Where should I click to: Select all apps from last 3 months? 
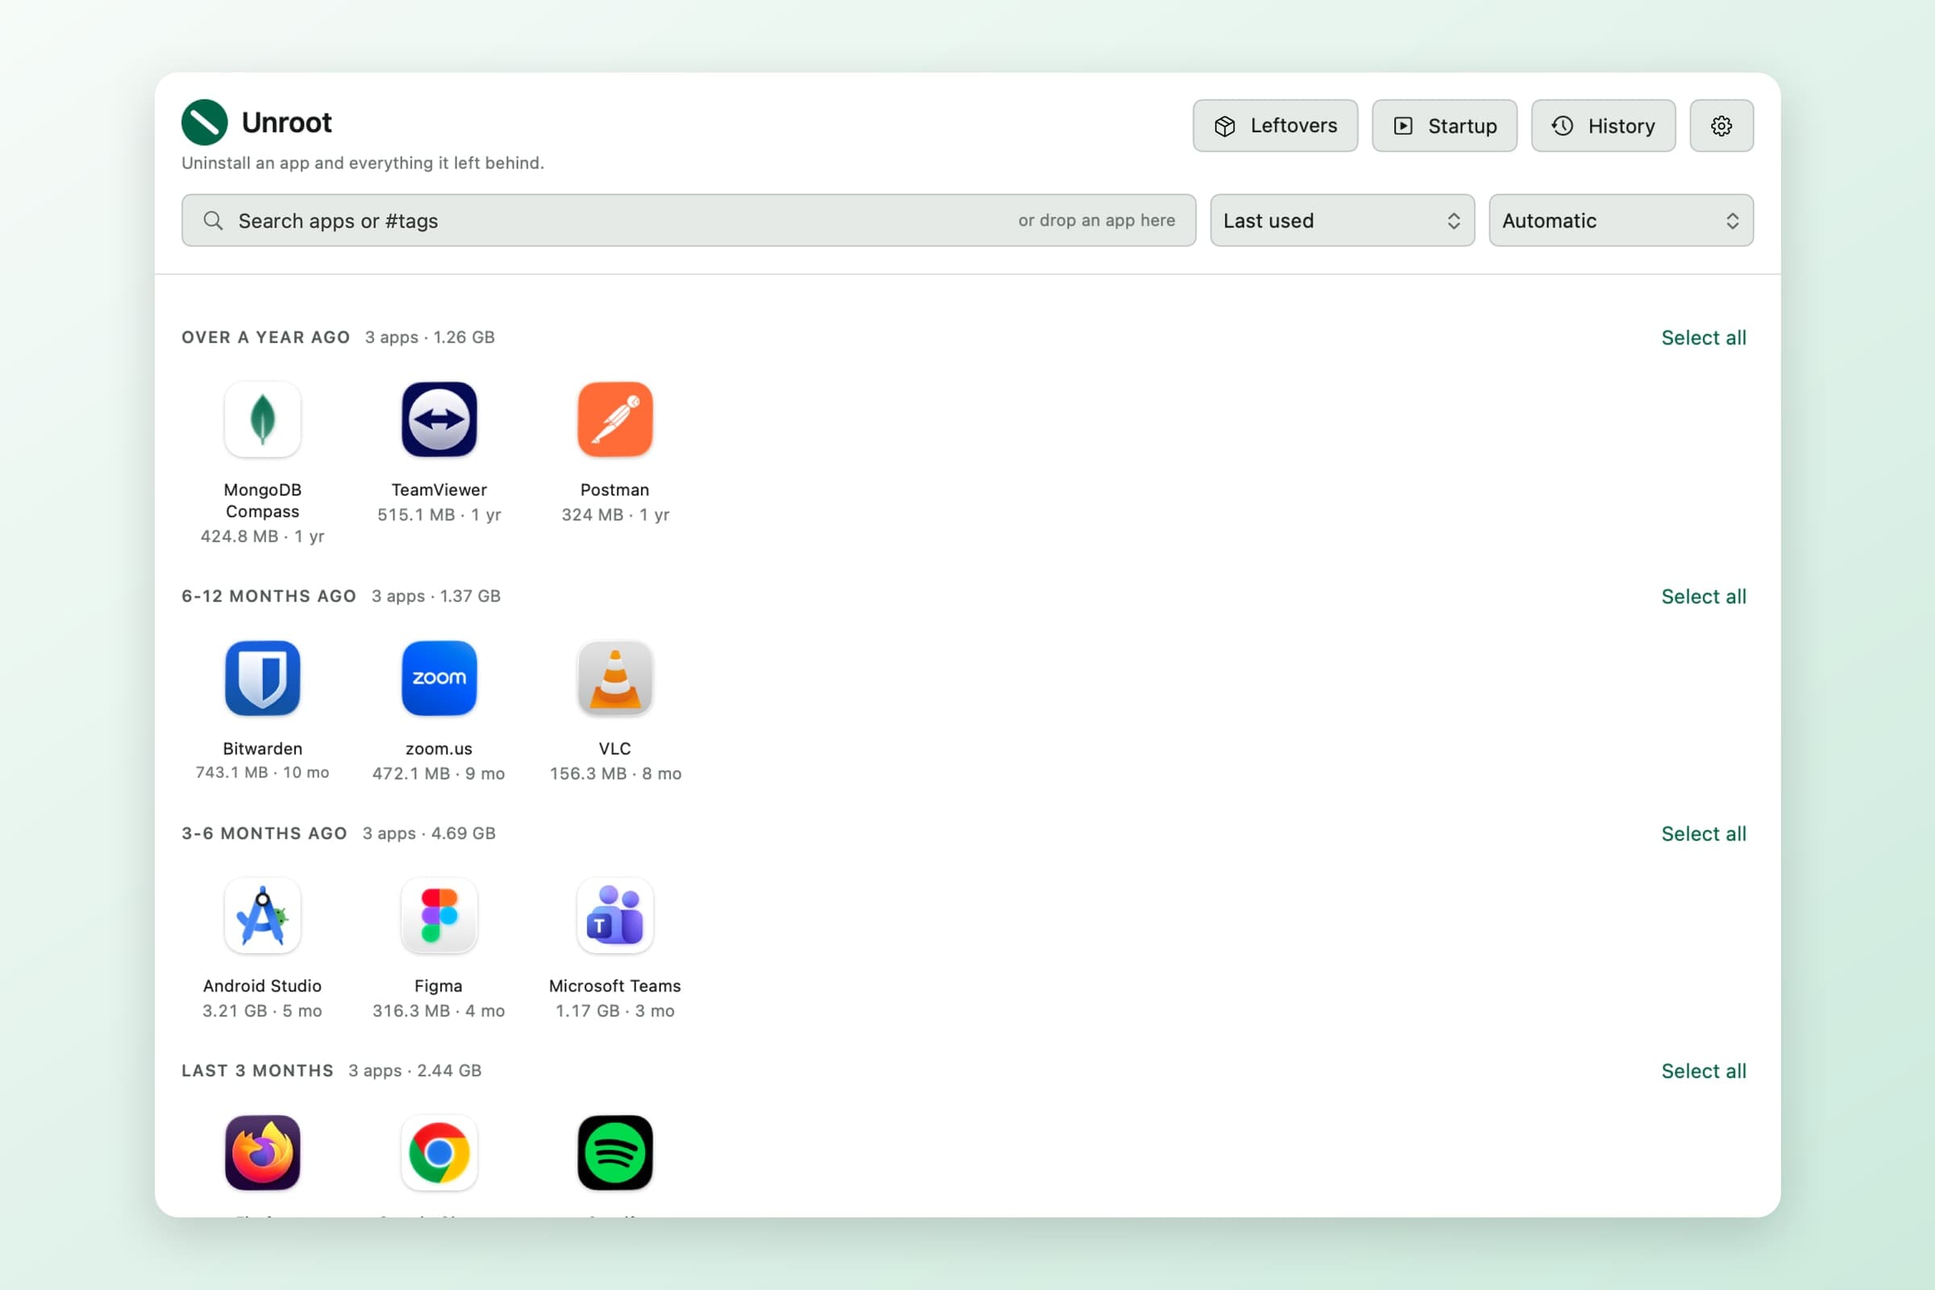(x=1703, y=1071)
